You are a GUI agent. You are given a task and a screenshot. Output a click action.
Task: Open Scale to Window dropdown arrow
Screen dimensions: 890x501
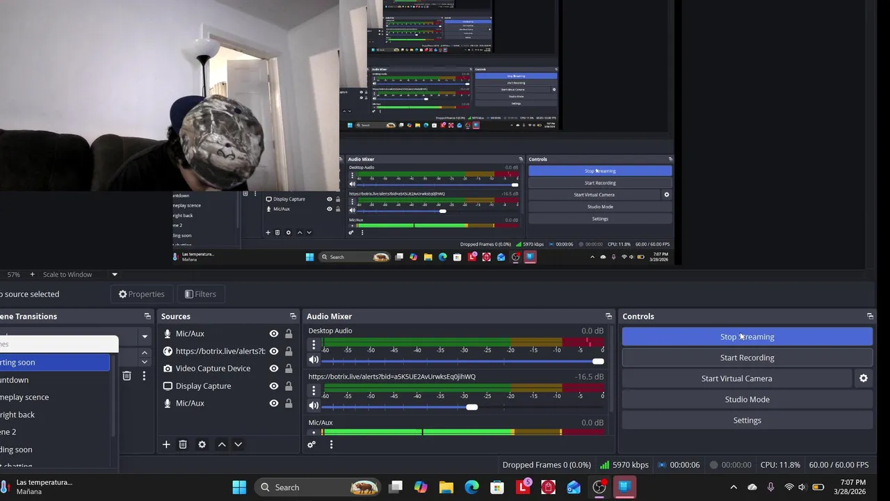coord(115,275)
